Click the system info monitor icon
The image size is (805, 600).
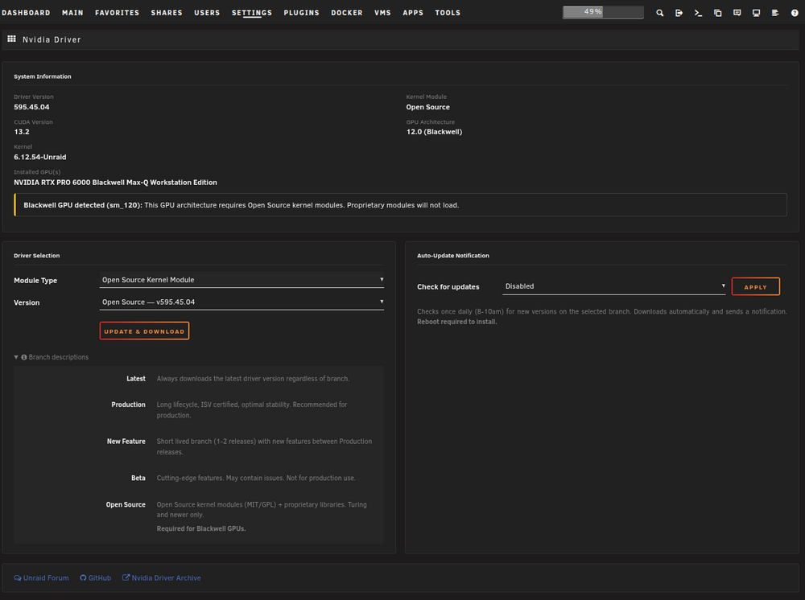[756, 13]
